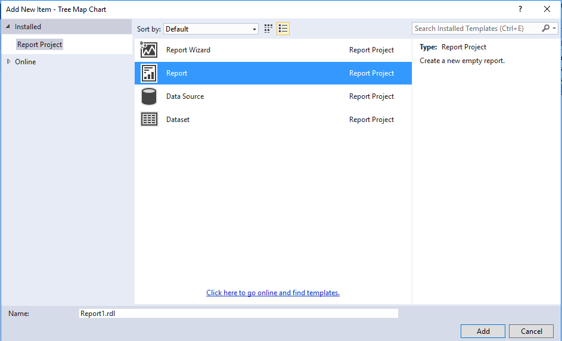
Task: Click Report Project type in Data Source row
Action: coord(371,96)
